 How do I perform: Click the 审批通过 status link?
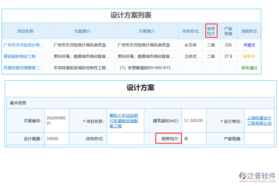point(249,68)
